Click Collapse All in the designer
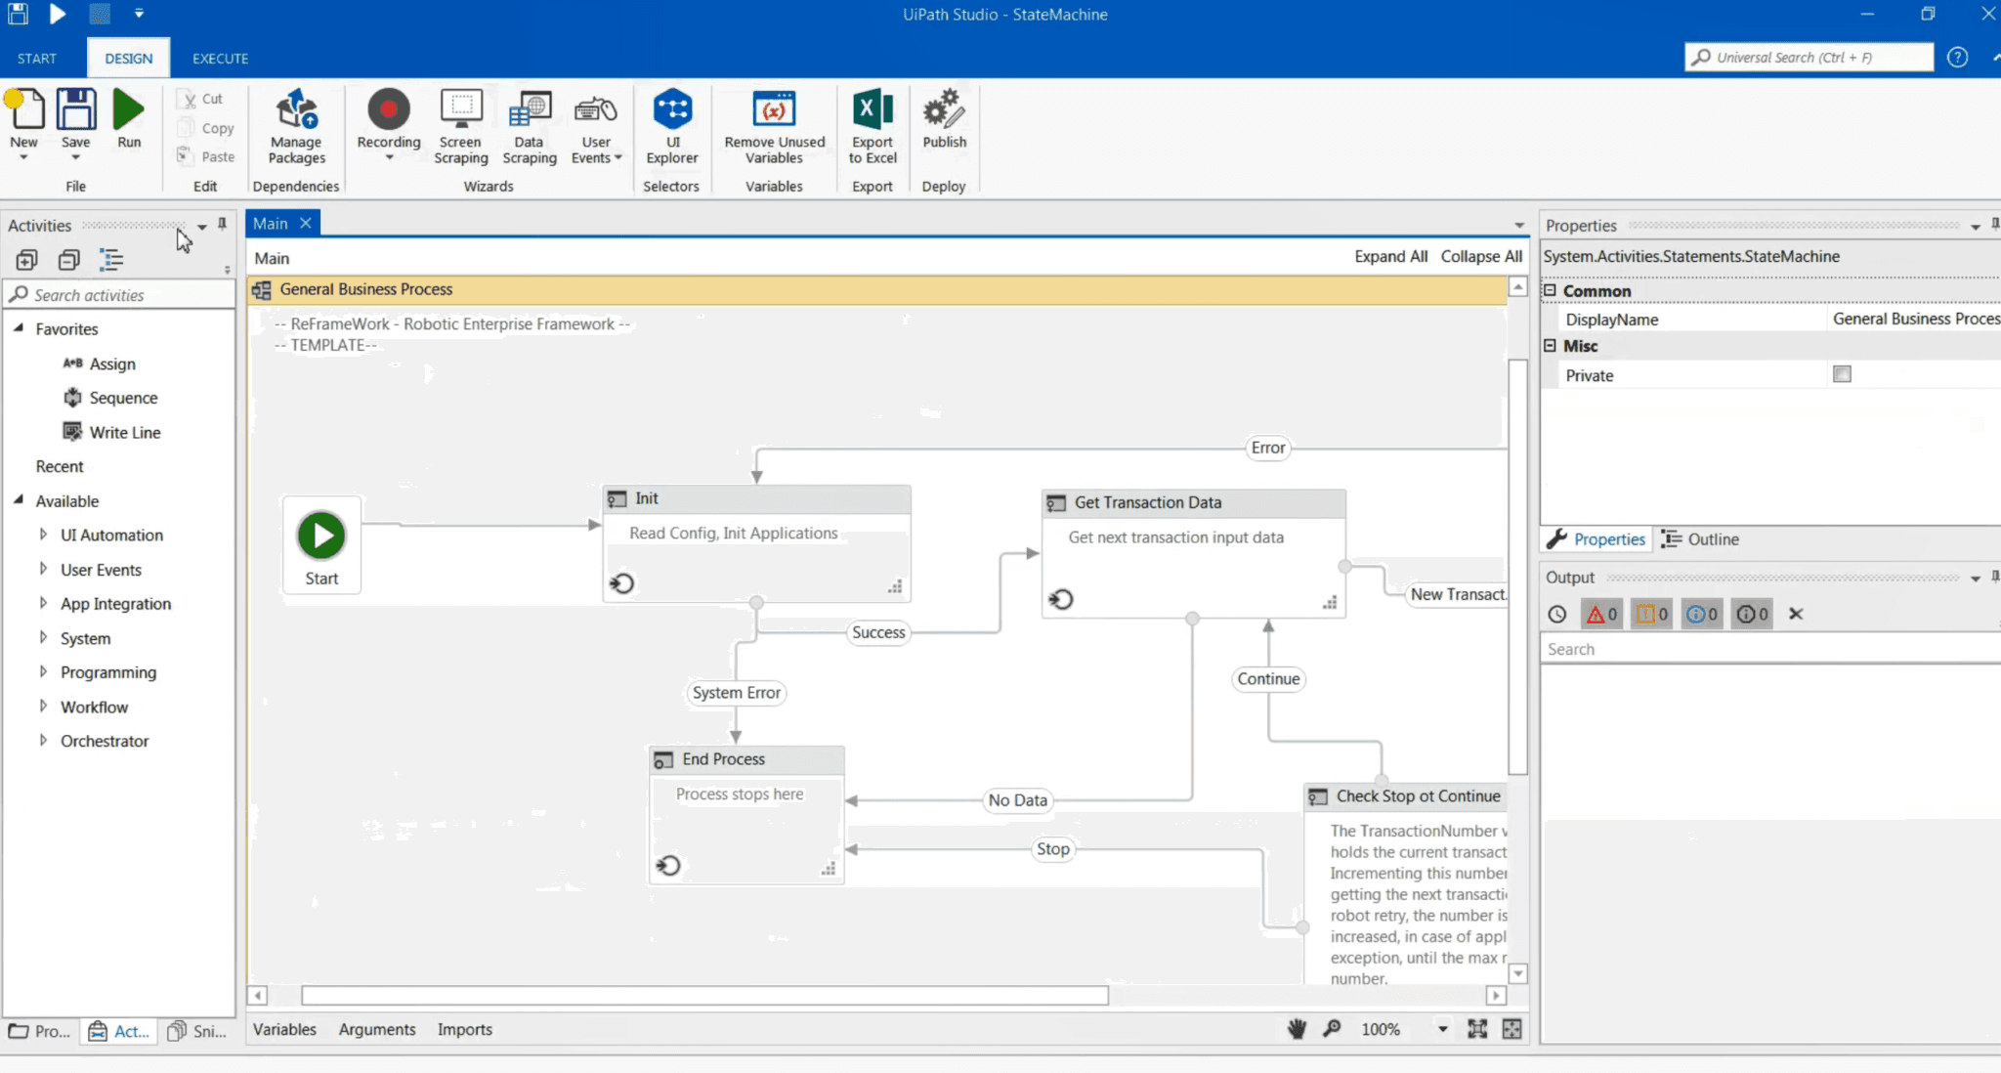Image resolution: width=2001 pixels, height=1073 pixels. (x=1480, y=256)
